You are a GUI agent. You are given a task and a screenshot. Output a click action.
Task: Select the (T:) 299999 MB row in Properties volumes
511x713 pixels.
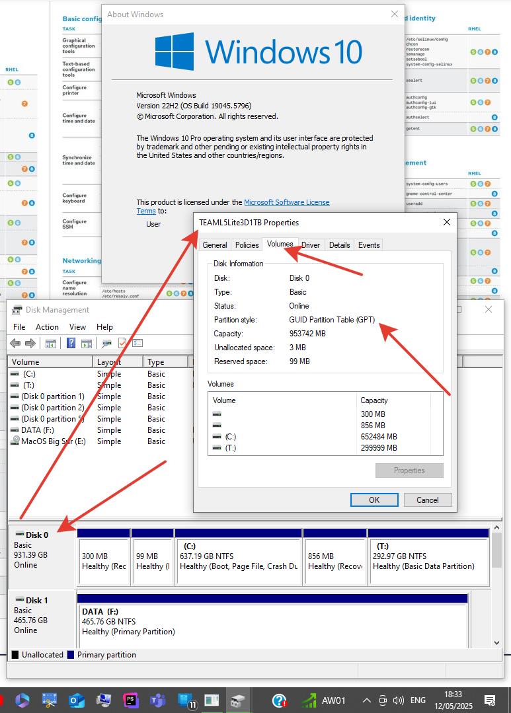coord(325,448)
